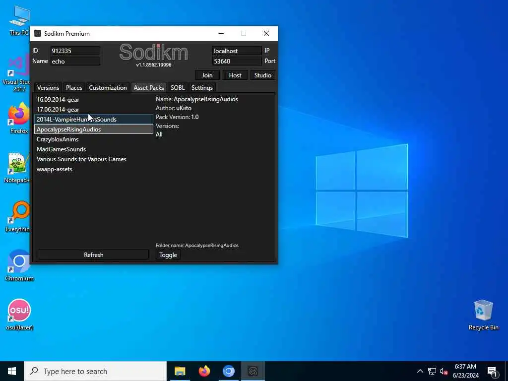Click IP field showing localhost
Screen dimensions: 508x381
237,51
